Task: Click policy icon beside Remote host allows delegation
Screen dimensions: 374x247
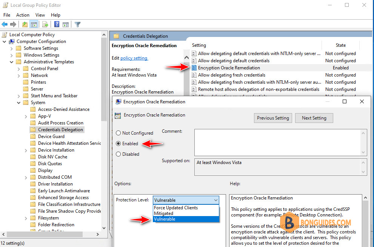Action: pyautogui.click(x=194, y=89)
